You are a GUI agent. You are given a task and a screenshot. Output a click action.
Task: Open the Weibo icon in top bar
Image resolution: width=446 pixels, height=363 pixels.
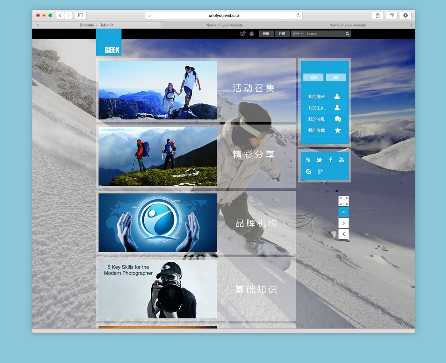(242, 34)
